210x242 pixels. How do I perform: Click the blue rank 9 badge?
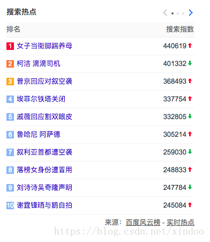point(10,188)
